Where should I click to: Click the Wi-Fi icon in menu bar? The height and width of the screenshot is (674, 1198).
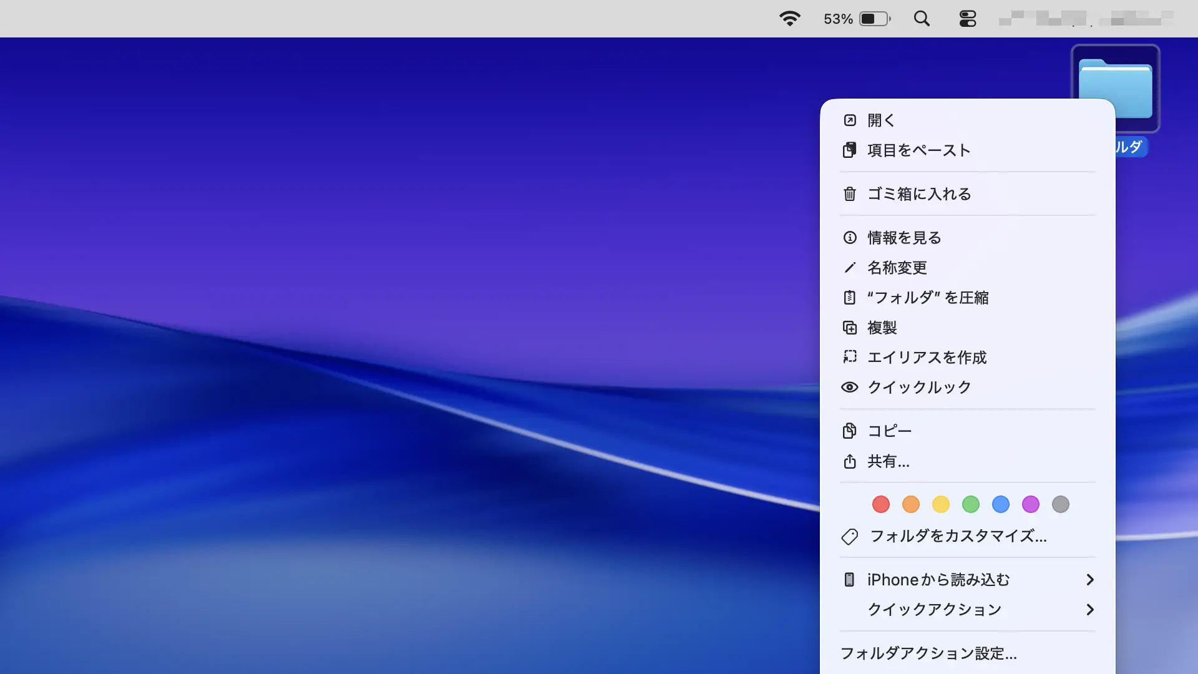point(789,19)
